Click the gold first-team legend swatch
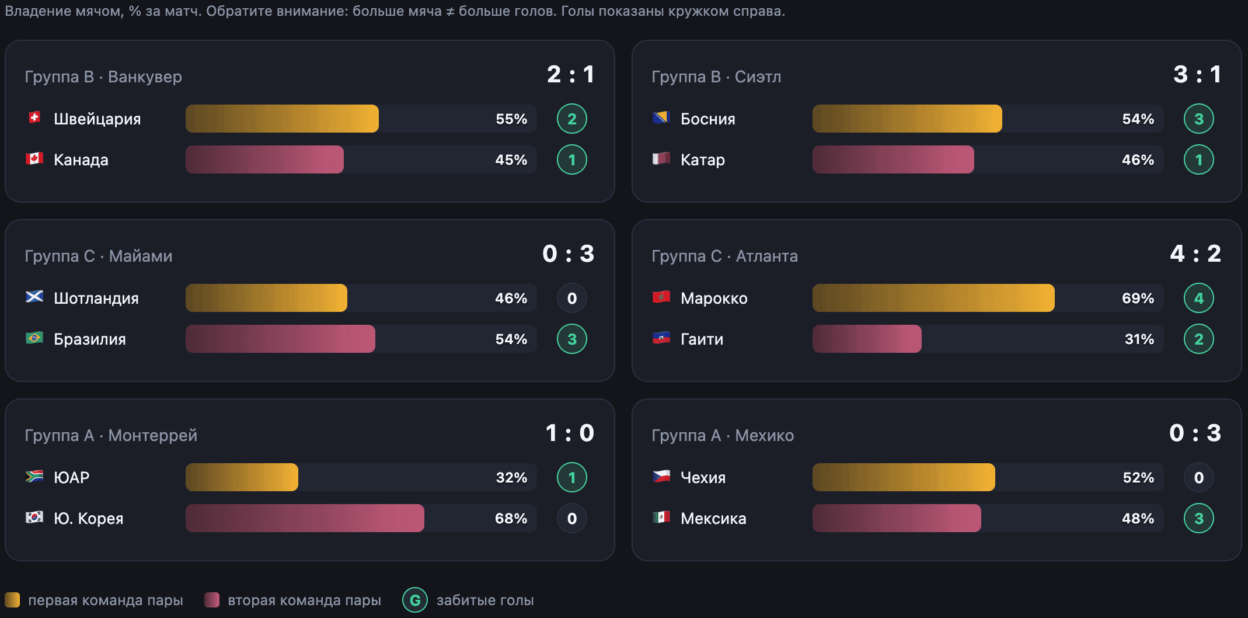The image size is (1248, 618). [12, 600]
